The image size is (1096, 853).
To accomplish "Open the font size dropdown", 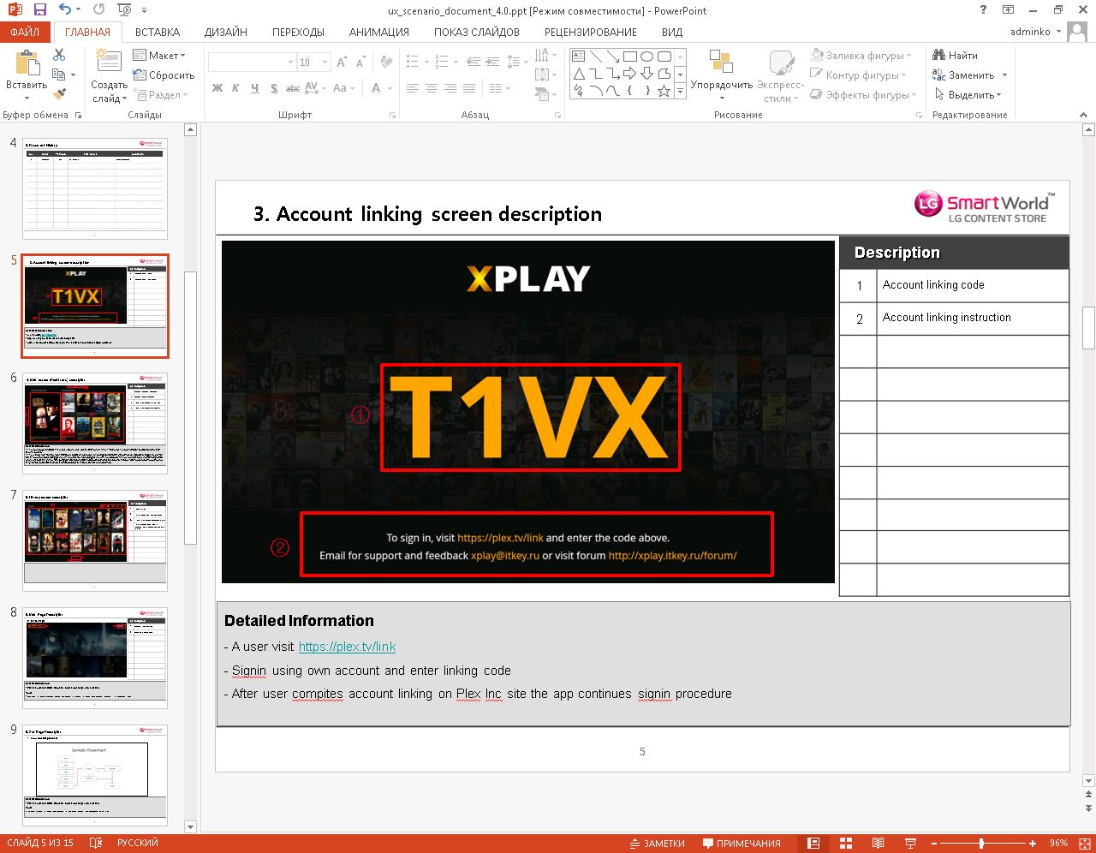I will point(325,63).
